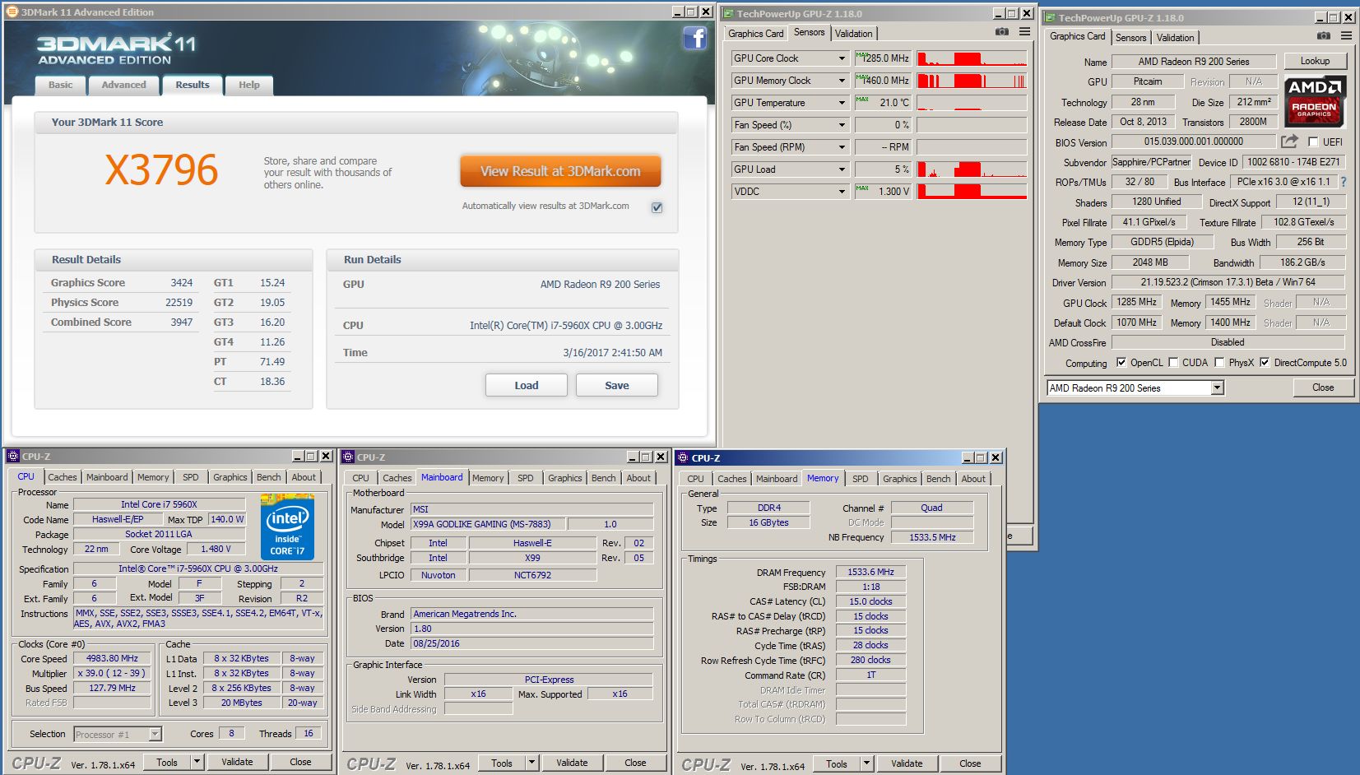Open Caches tab in CPU-Z CPU window
The width and height of the screenshot is (1360, 775).
[x=62, y=477]
